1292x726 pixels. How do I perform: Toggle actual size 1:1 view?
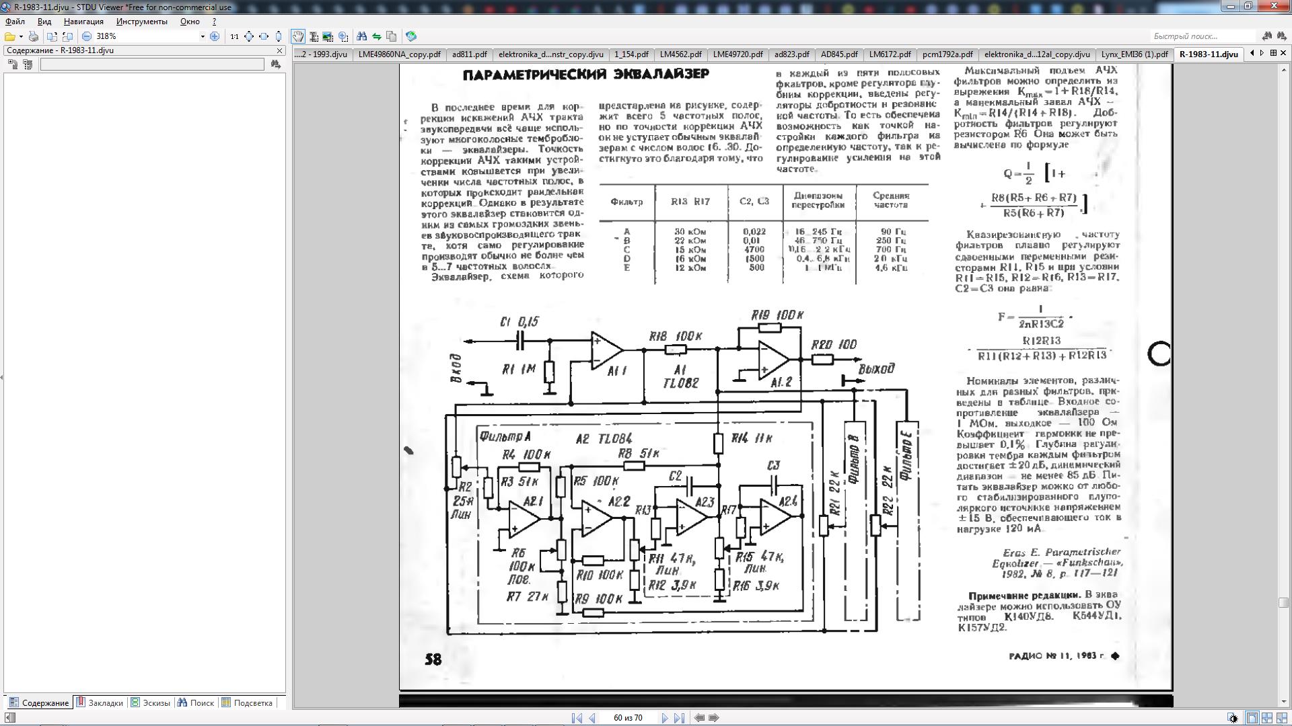(234, 36)
